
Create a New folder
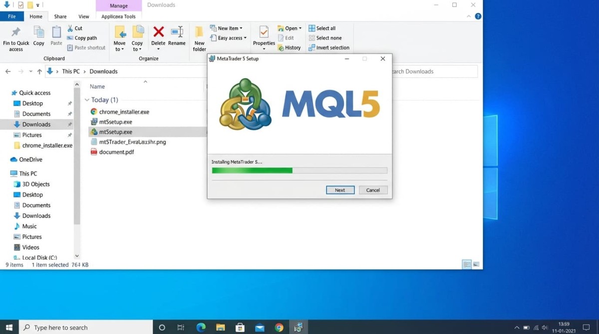(199, 38)
